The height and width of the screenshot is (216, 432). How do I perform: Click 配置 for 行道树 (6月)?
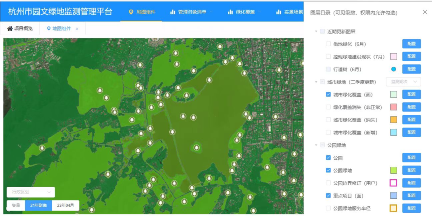click(411, 69)
